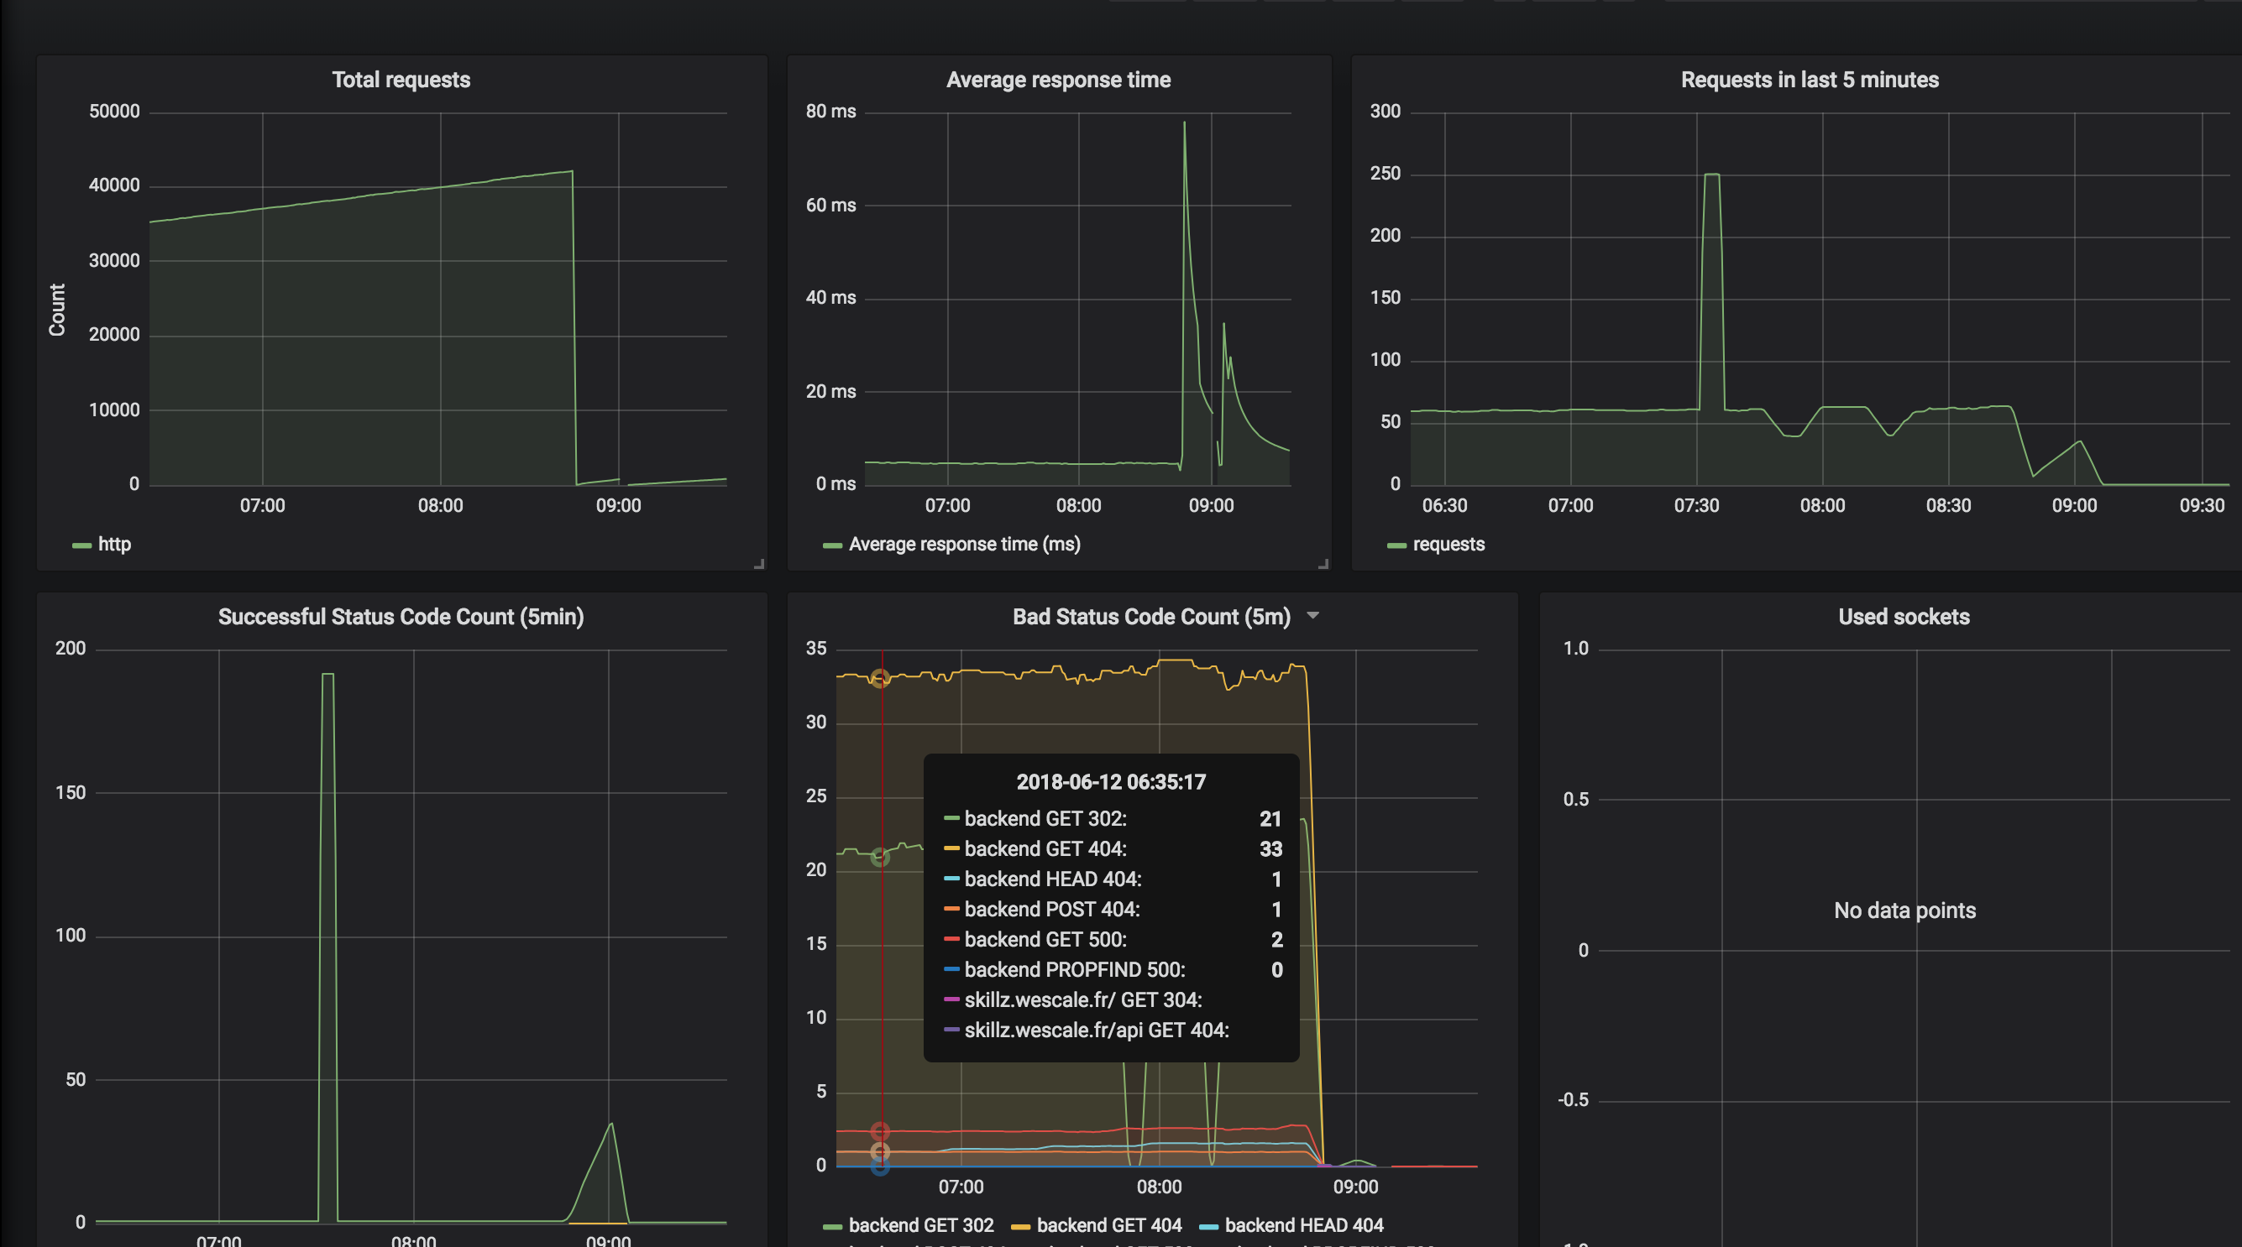Image resolution: width=2242 pixels, height=1247 pixels.
Task: Grab the Average response time panel resize handle
Action: (1323, 563)
